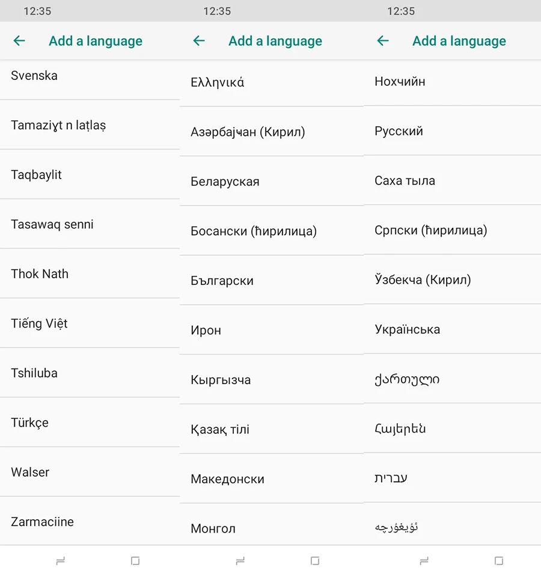The width and height of the screenshot is (541, 577).
Task: Select Нохчийн language
Action: coord(452,83)
